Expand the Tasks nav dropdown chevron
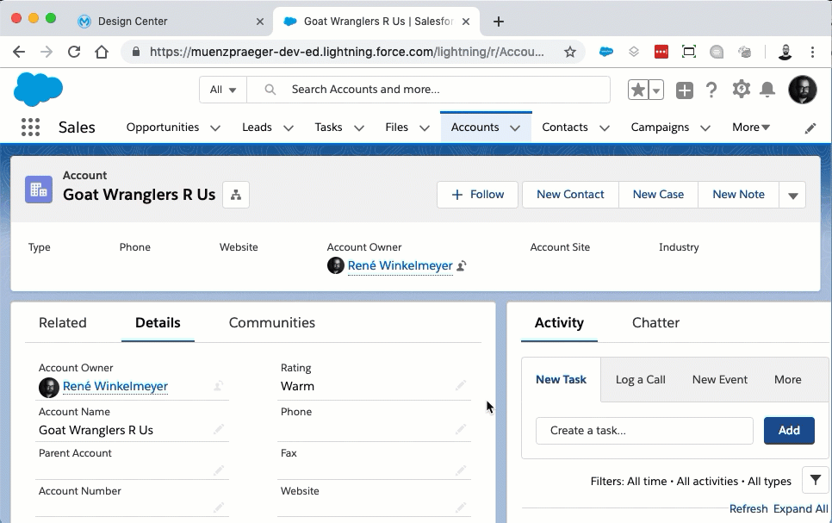 pos(359,128)
